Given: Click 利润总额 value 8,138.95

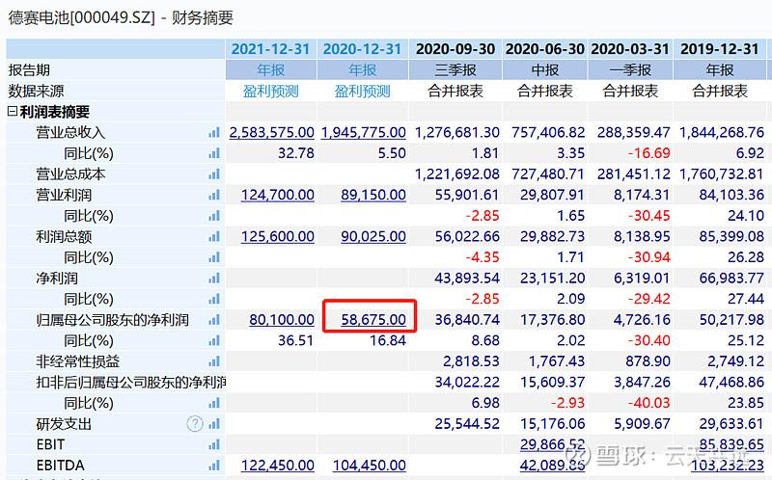Looking at the screenshot, I should pos(642,237).
